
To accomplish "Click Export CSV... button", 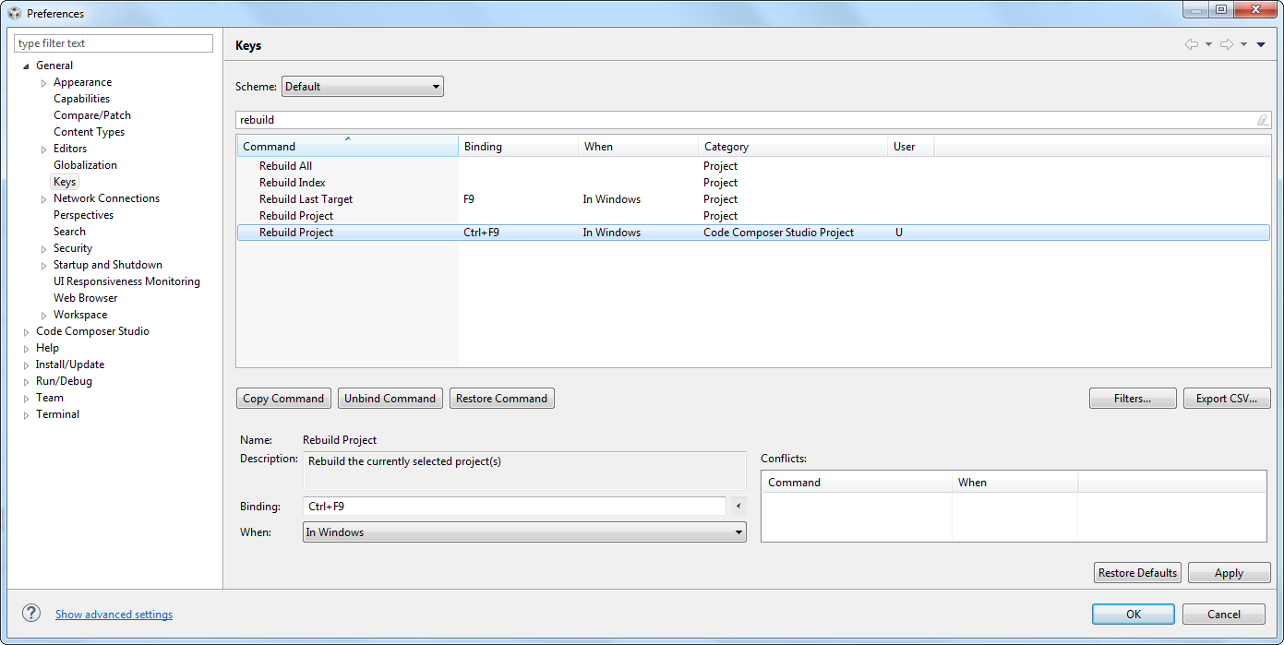I will point(1227,399).
